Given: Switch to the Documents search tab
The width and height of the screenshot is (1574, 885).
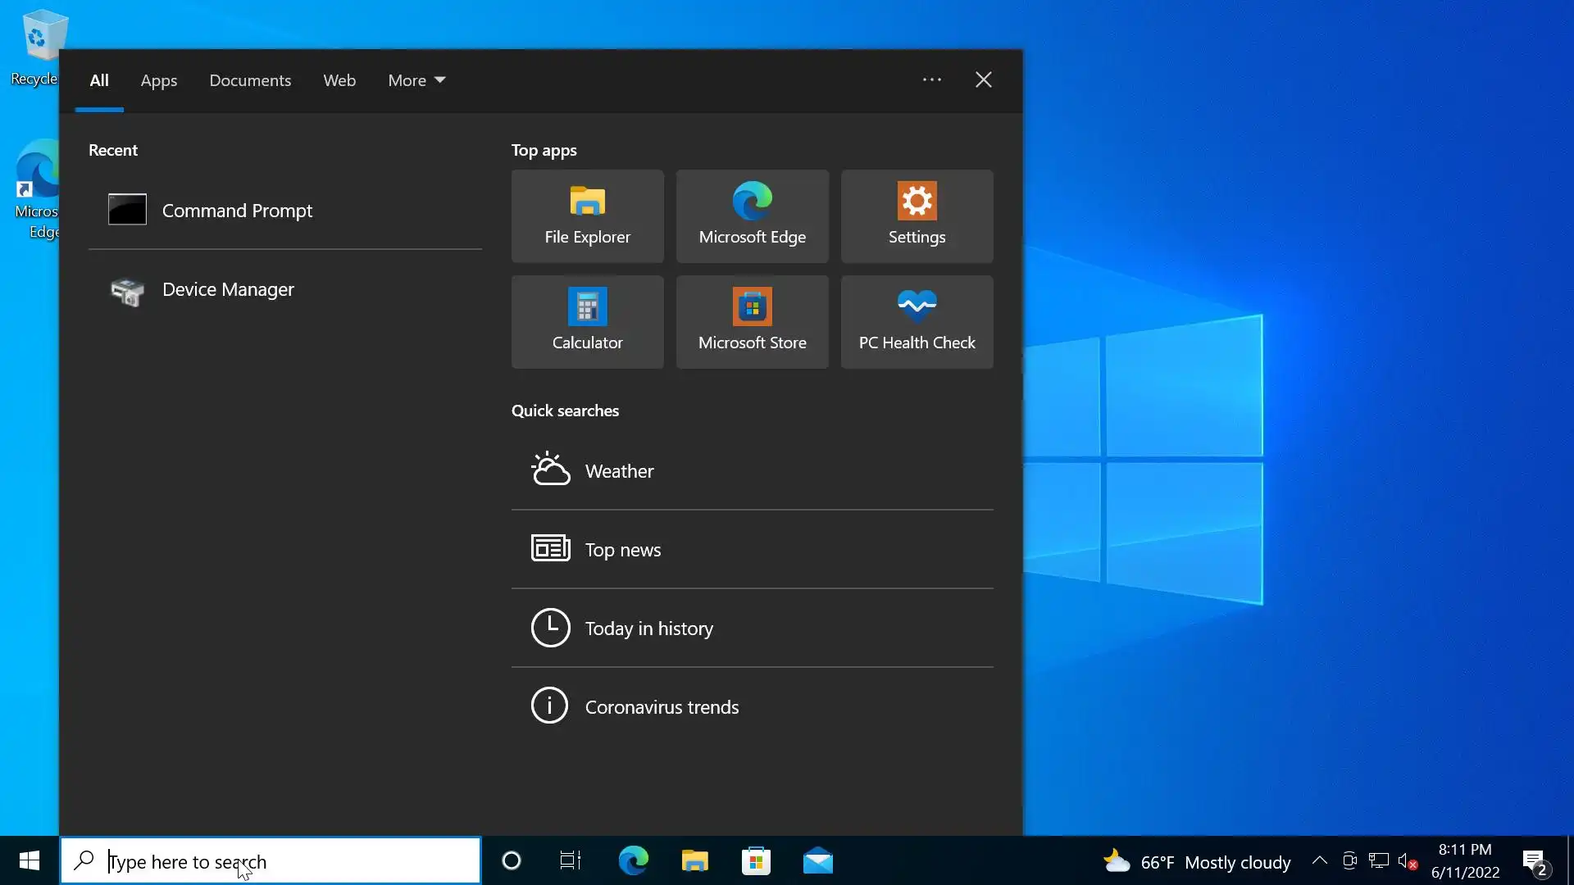Looking at the screenshot, I should [x=250, y=80].
